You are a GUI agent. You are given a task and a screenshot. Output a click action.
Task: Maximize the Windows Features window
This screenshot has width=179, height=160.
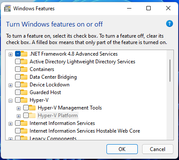(x=149, y=8)
